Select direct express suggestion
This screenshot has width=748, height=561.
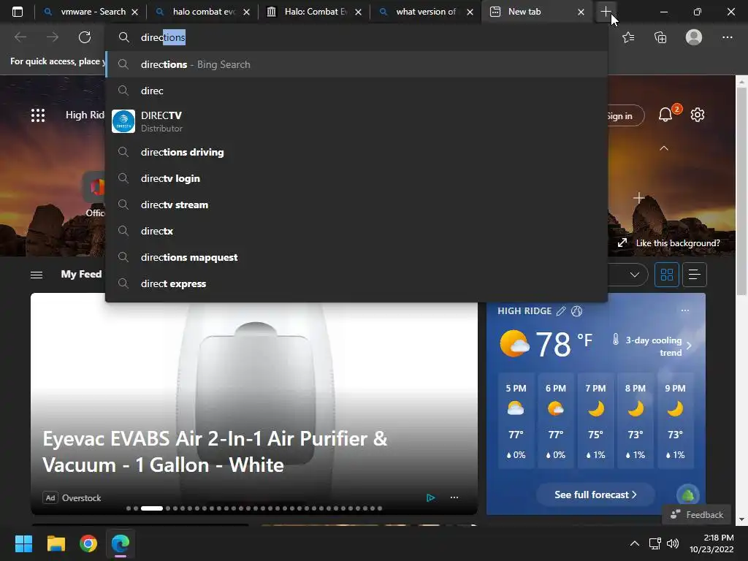356,283
